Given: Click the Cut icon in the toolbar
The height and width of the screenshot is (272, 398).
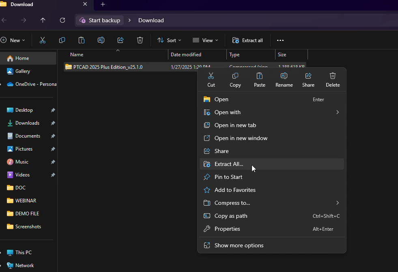Looking at the screenshot, I should pyautogui.click(x=42, y=40).
